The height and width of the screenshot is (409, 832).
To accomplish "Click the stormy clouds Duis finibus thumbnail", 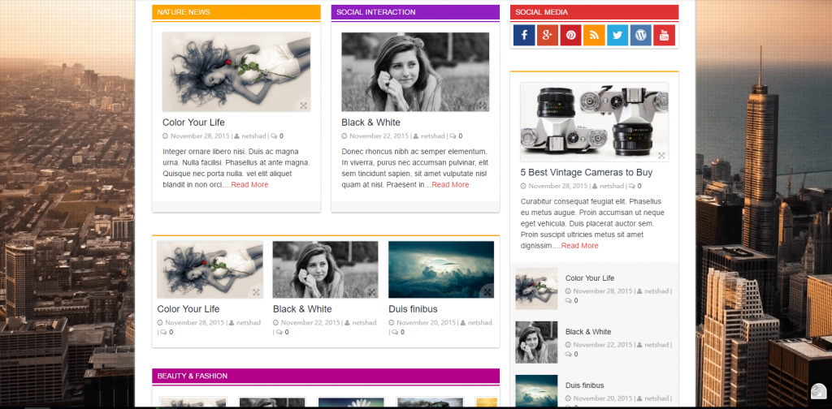I will 440,269.
